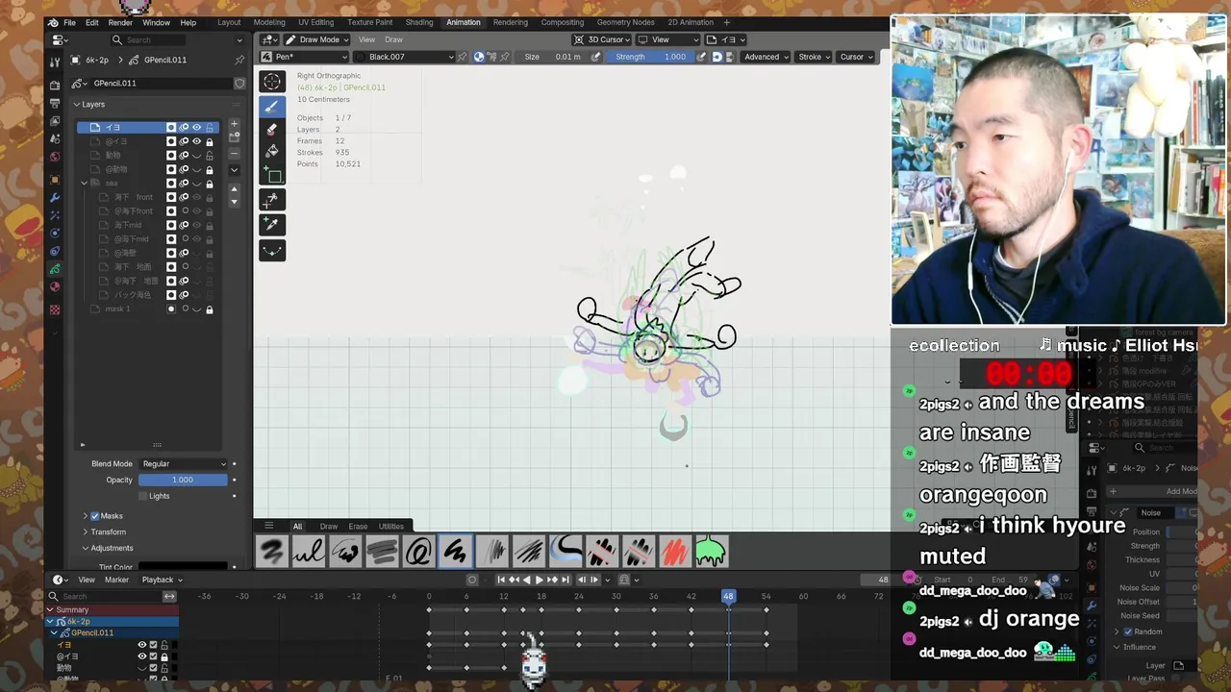Image resolution: width=1231 pixels, height=692 pixels.
Task: Move the layer down in list
Action: coord(234,201)
